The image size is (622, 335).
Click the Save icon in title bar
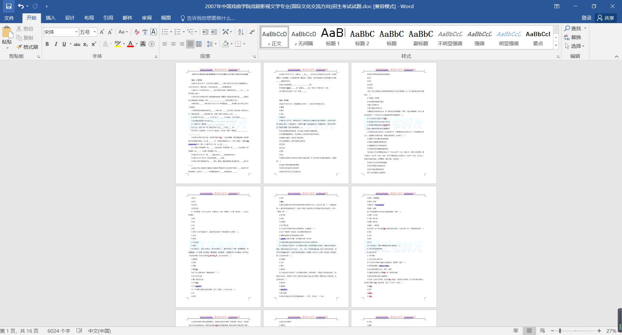click(9, 6)
